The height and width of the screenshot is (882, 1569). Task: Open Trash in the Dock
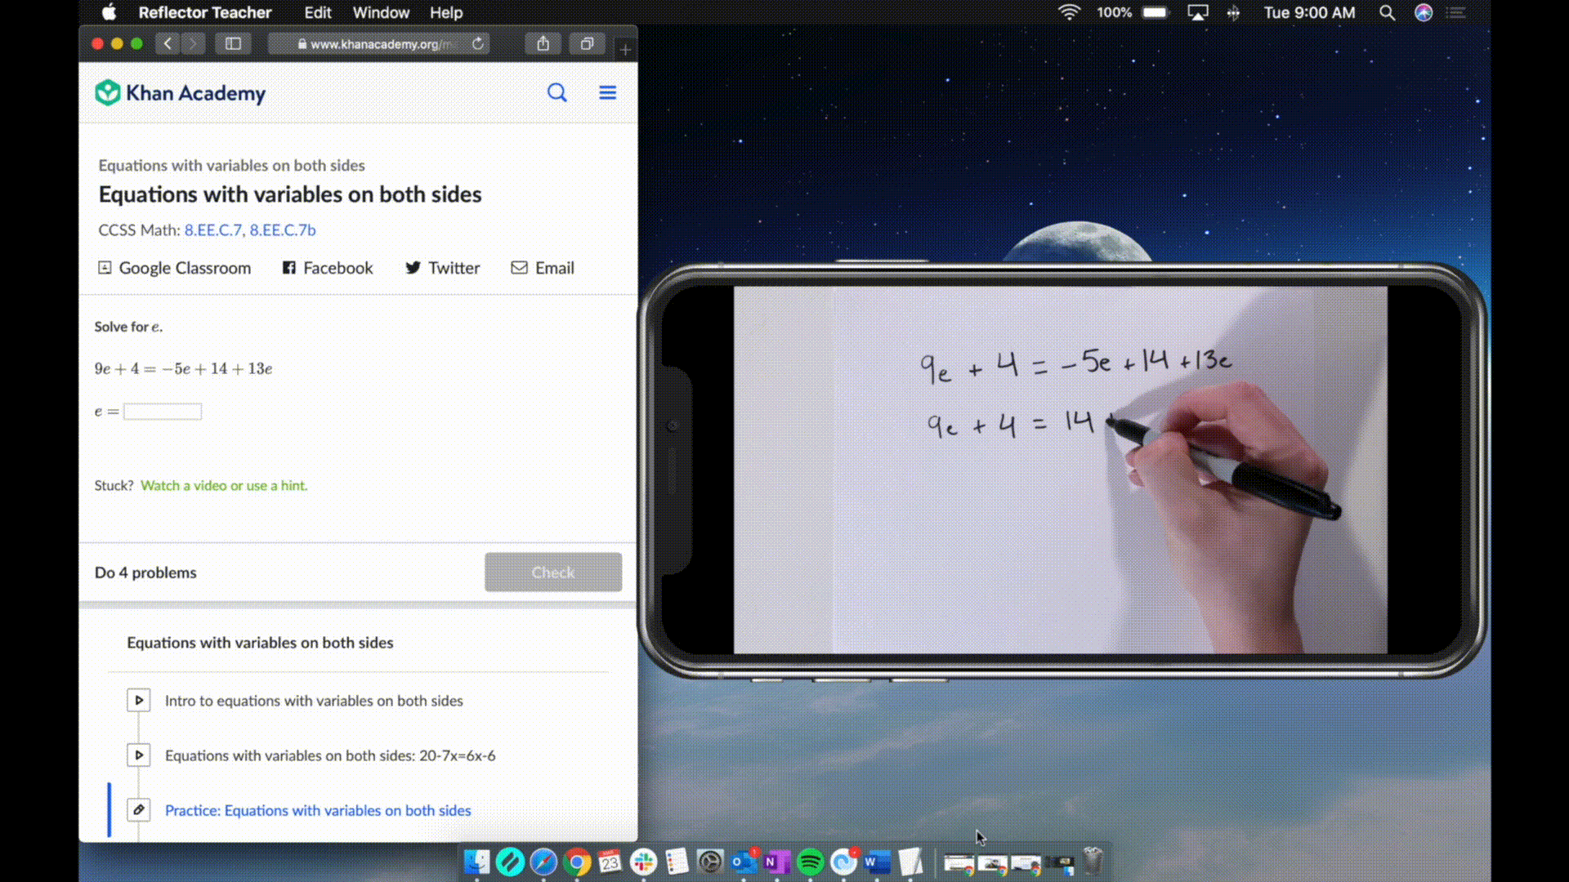pos(1093,862)
